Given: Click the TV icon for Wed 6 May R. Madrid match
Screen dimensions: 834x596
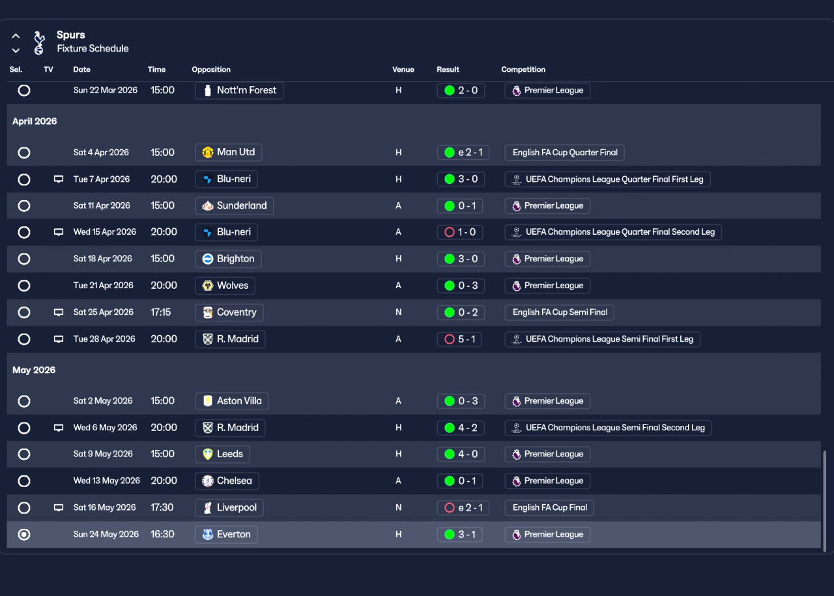Looking at the screenshot, I should pos(59,428).
